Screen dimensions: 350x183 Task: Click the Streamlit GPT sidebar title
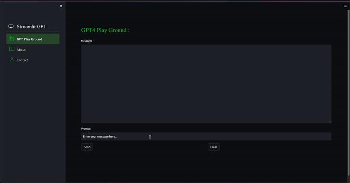tap(31, 27)
